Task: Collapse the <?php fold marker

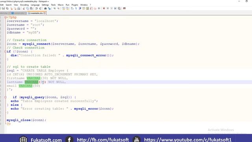Action: pos(6,17)
